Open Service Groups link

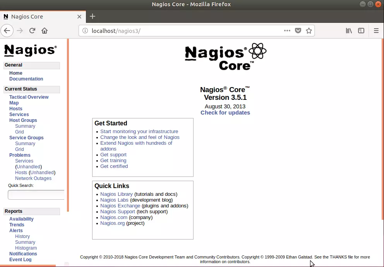[26, 137]
